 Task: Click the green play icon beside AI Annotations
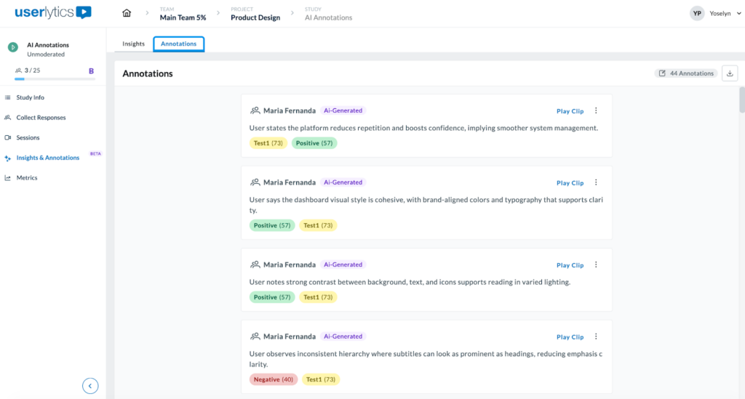pos(12,47)
